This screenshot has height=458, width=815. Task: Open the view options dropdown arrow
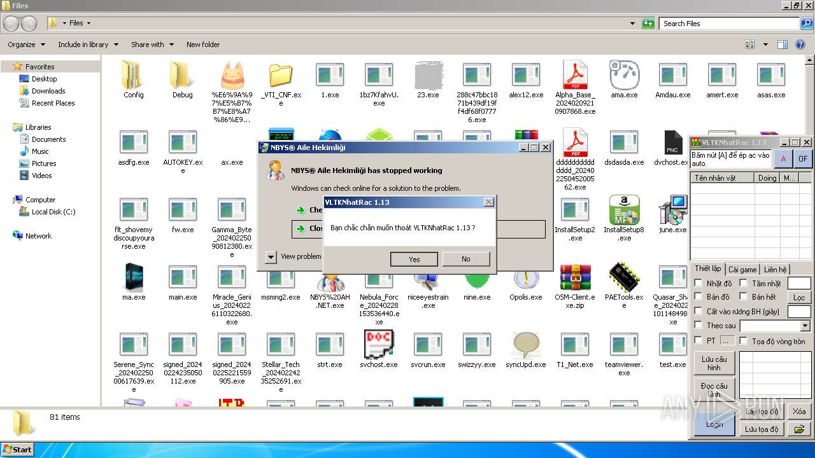pos(766,45)
